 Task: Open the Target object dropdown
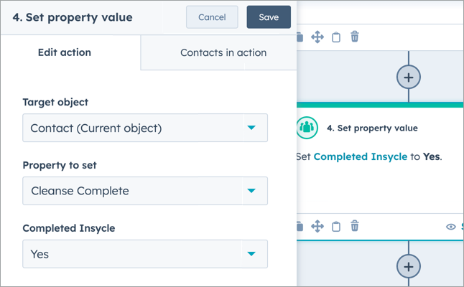[145, 128]
